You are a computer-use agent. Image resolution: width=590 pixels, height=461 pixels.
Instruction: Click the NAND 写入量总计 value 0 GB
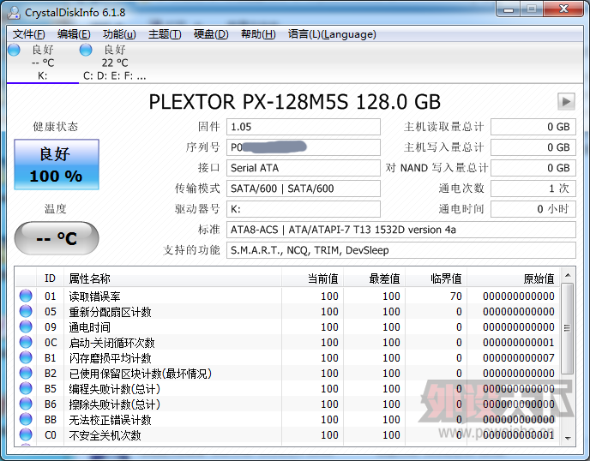tap(533, 168)
